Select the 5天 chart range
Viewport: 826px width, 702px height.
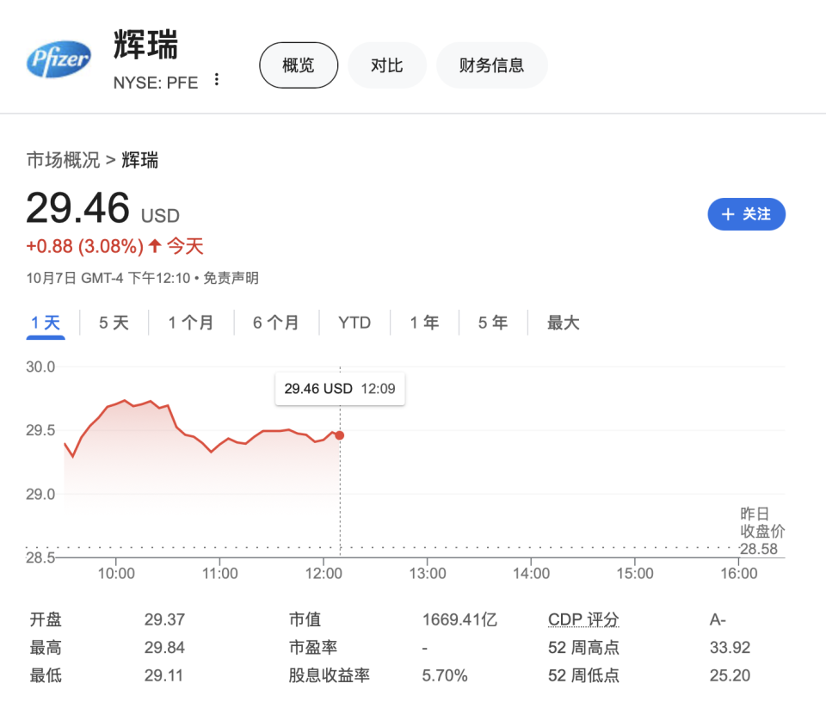[x=113, y=322]
